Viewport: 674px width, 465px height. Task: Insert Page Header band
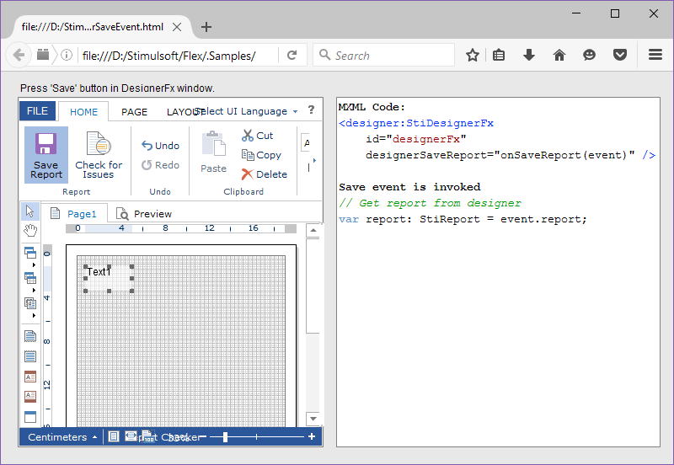[30, 377]
